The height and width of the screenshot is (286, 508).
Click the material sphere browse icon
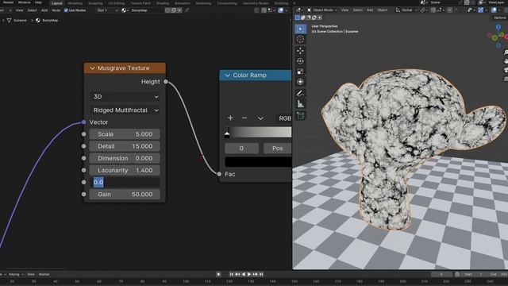[124, 10]
